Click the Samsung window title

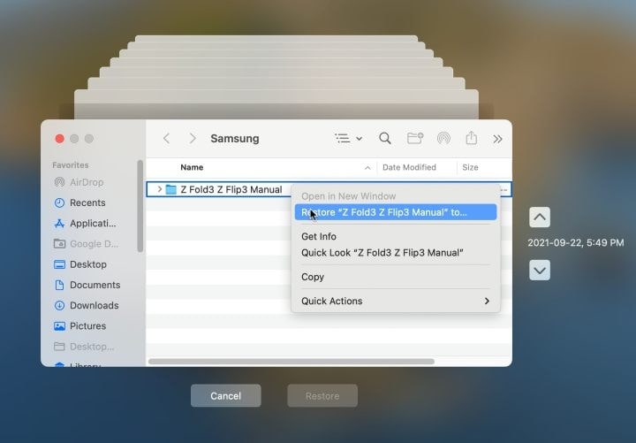click(235, 139)
